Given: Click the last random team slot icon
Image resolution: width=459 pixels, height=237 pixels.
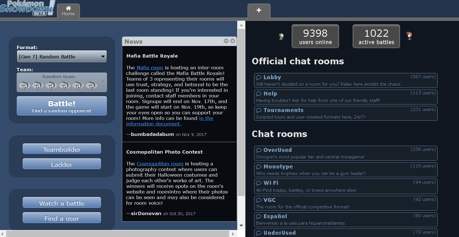Looking at the screenshot, I should [x=91, y=85].
